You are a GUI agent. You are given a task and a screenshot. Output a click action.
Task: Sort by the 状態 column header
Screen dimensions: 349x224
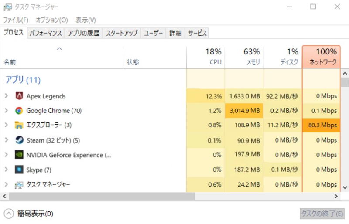click(x=155, y=57)
